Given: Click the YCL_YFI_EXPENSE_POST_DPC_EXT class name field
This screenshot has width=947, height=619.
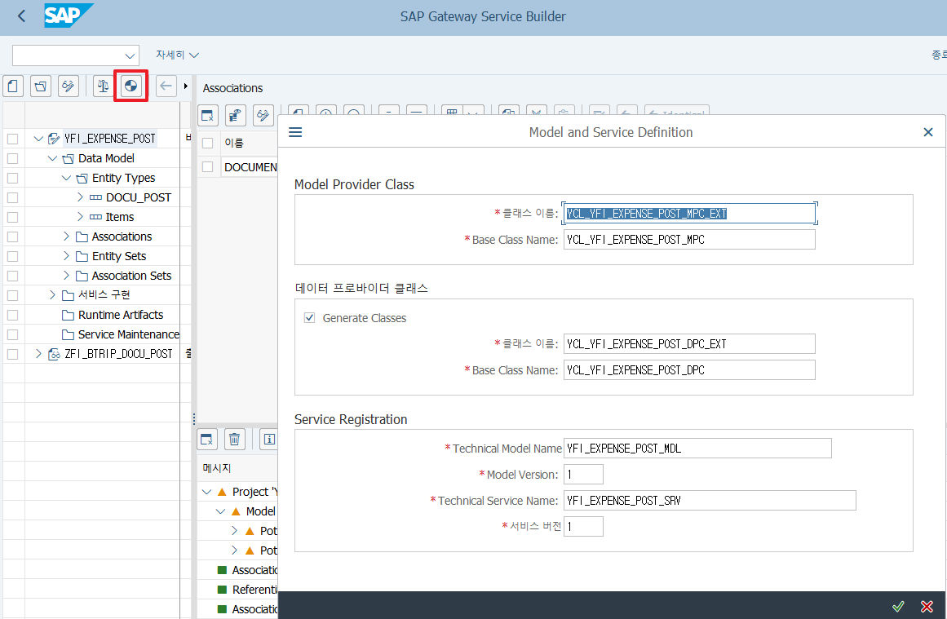Looking at the screenshot, I should tap(689, 343).
